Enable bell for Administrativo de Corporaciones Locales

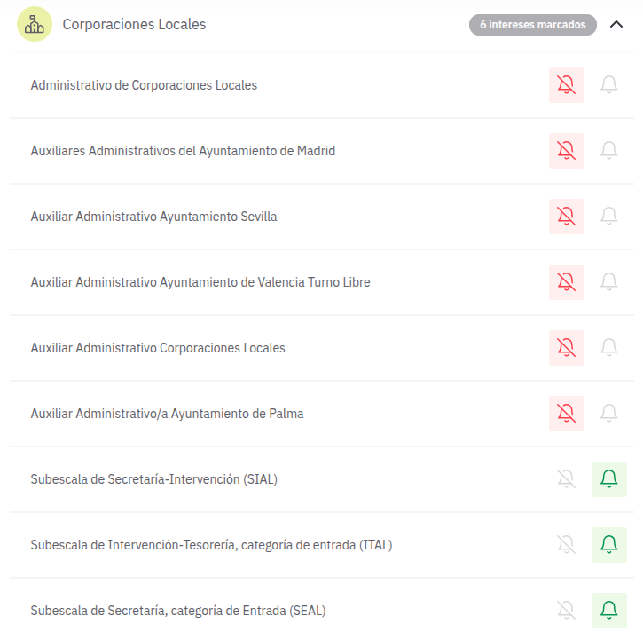click(609, 85)
